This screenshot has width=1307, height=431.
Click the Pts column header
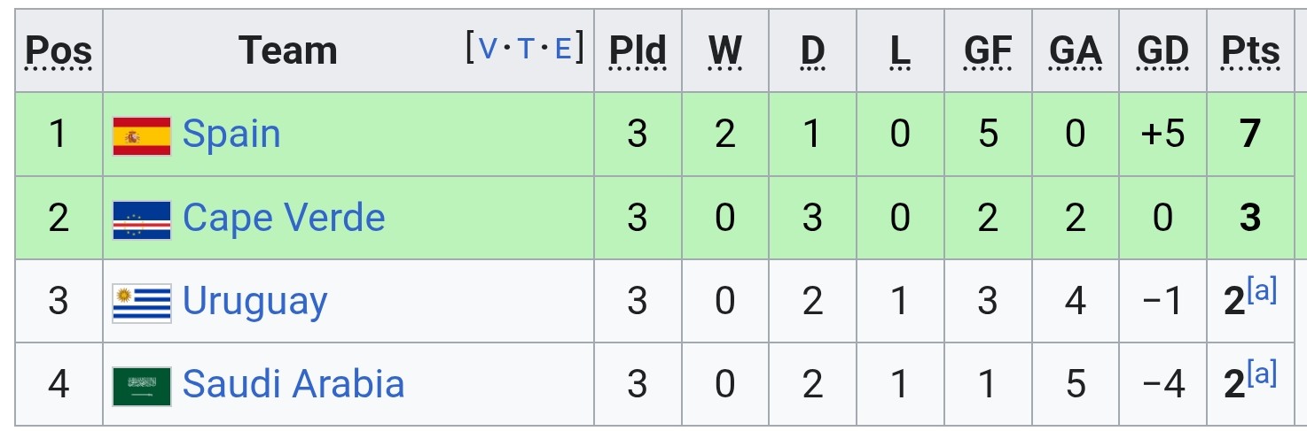tap(1251, 51)
